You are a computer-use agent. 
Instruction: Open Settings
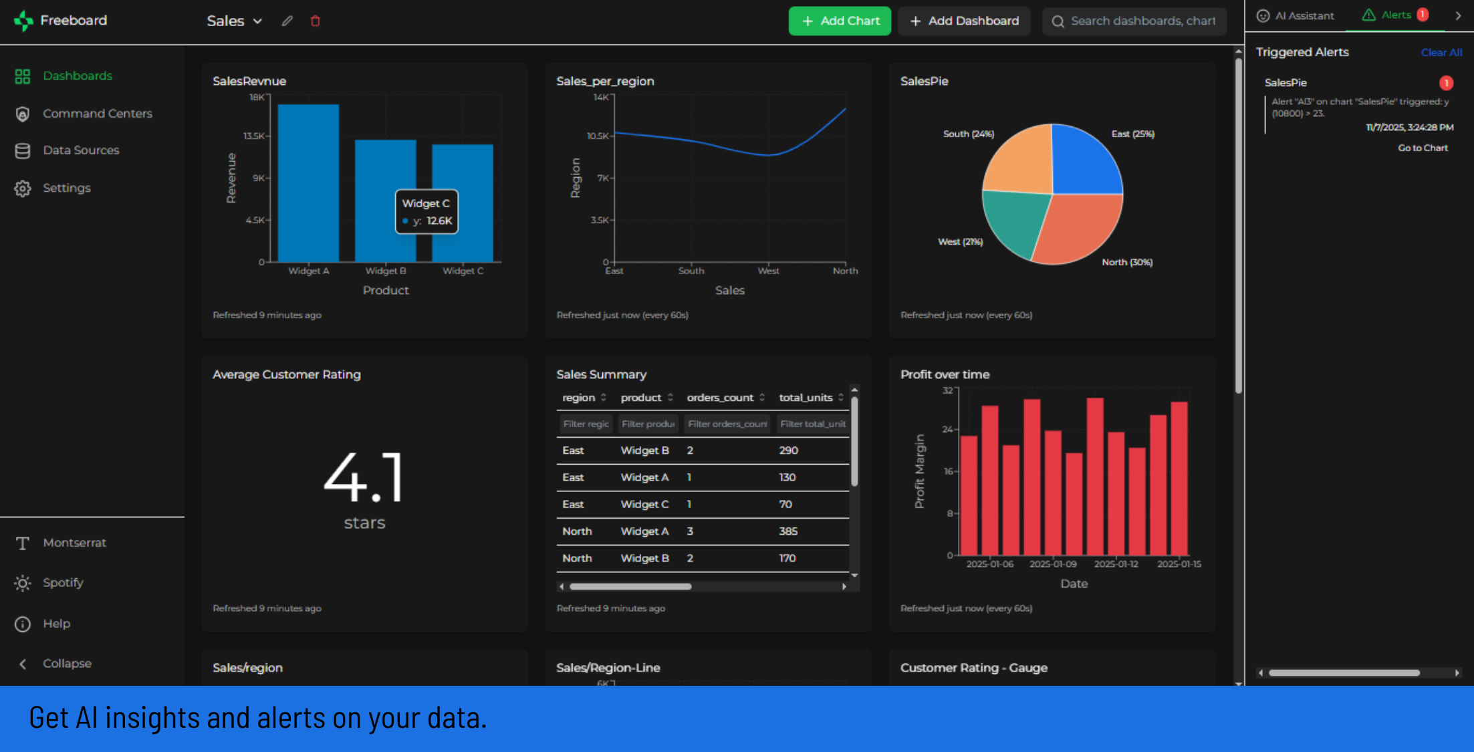coord(67,188)
